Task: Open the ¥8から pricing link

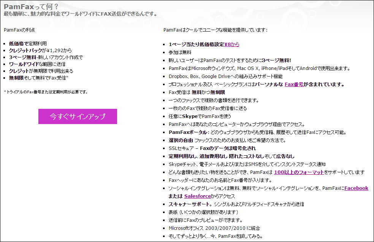Action: [x=231, y=45]
